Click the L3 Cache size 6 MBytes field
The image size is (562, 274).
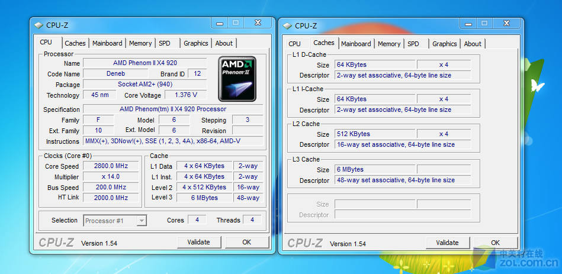pos(375,170)
